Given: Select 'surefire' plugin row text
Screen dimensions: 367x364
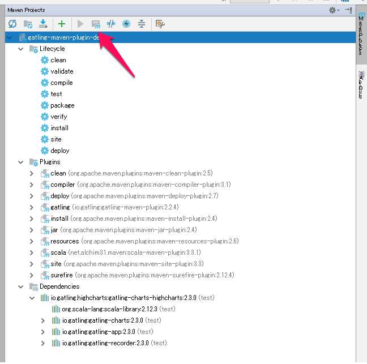Looking at the screenshot, I should point(143,275).
